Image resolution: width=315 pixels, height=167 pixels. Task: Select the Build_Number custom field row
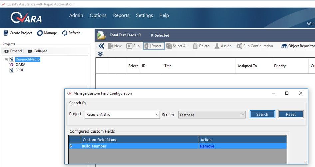pos(178,146)
